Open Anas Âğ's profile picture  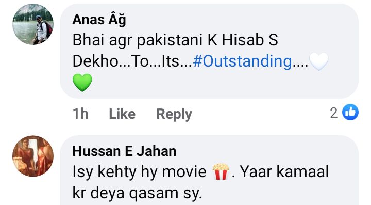click(x=33, y=24)
